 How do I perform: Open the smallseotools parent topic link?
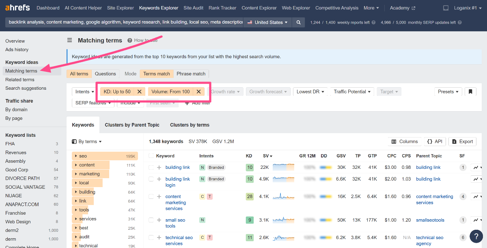(x=430, y=220)
